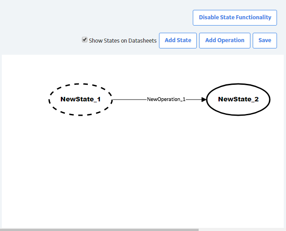Click Disable State Functionality button

coord(235,17)
